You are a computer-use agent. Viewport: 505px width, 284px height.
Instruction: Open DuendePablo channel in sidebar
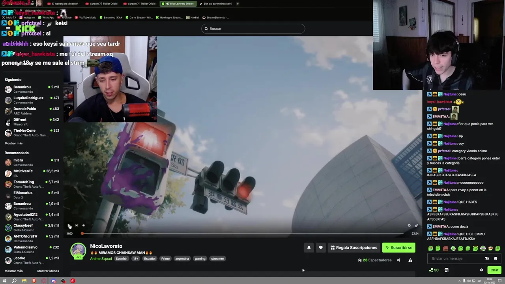(32, 111)
